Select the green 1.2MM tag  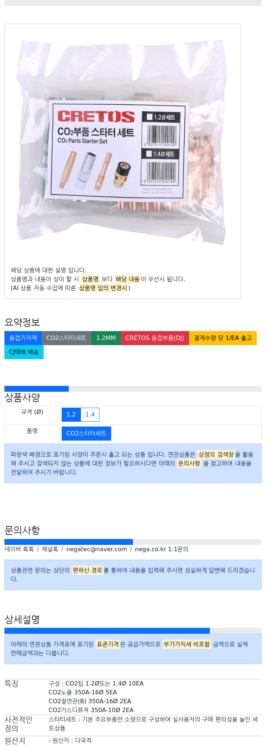(x=106, y=338)
